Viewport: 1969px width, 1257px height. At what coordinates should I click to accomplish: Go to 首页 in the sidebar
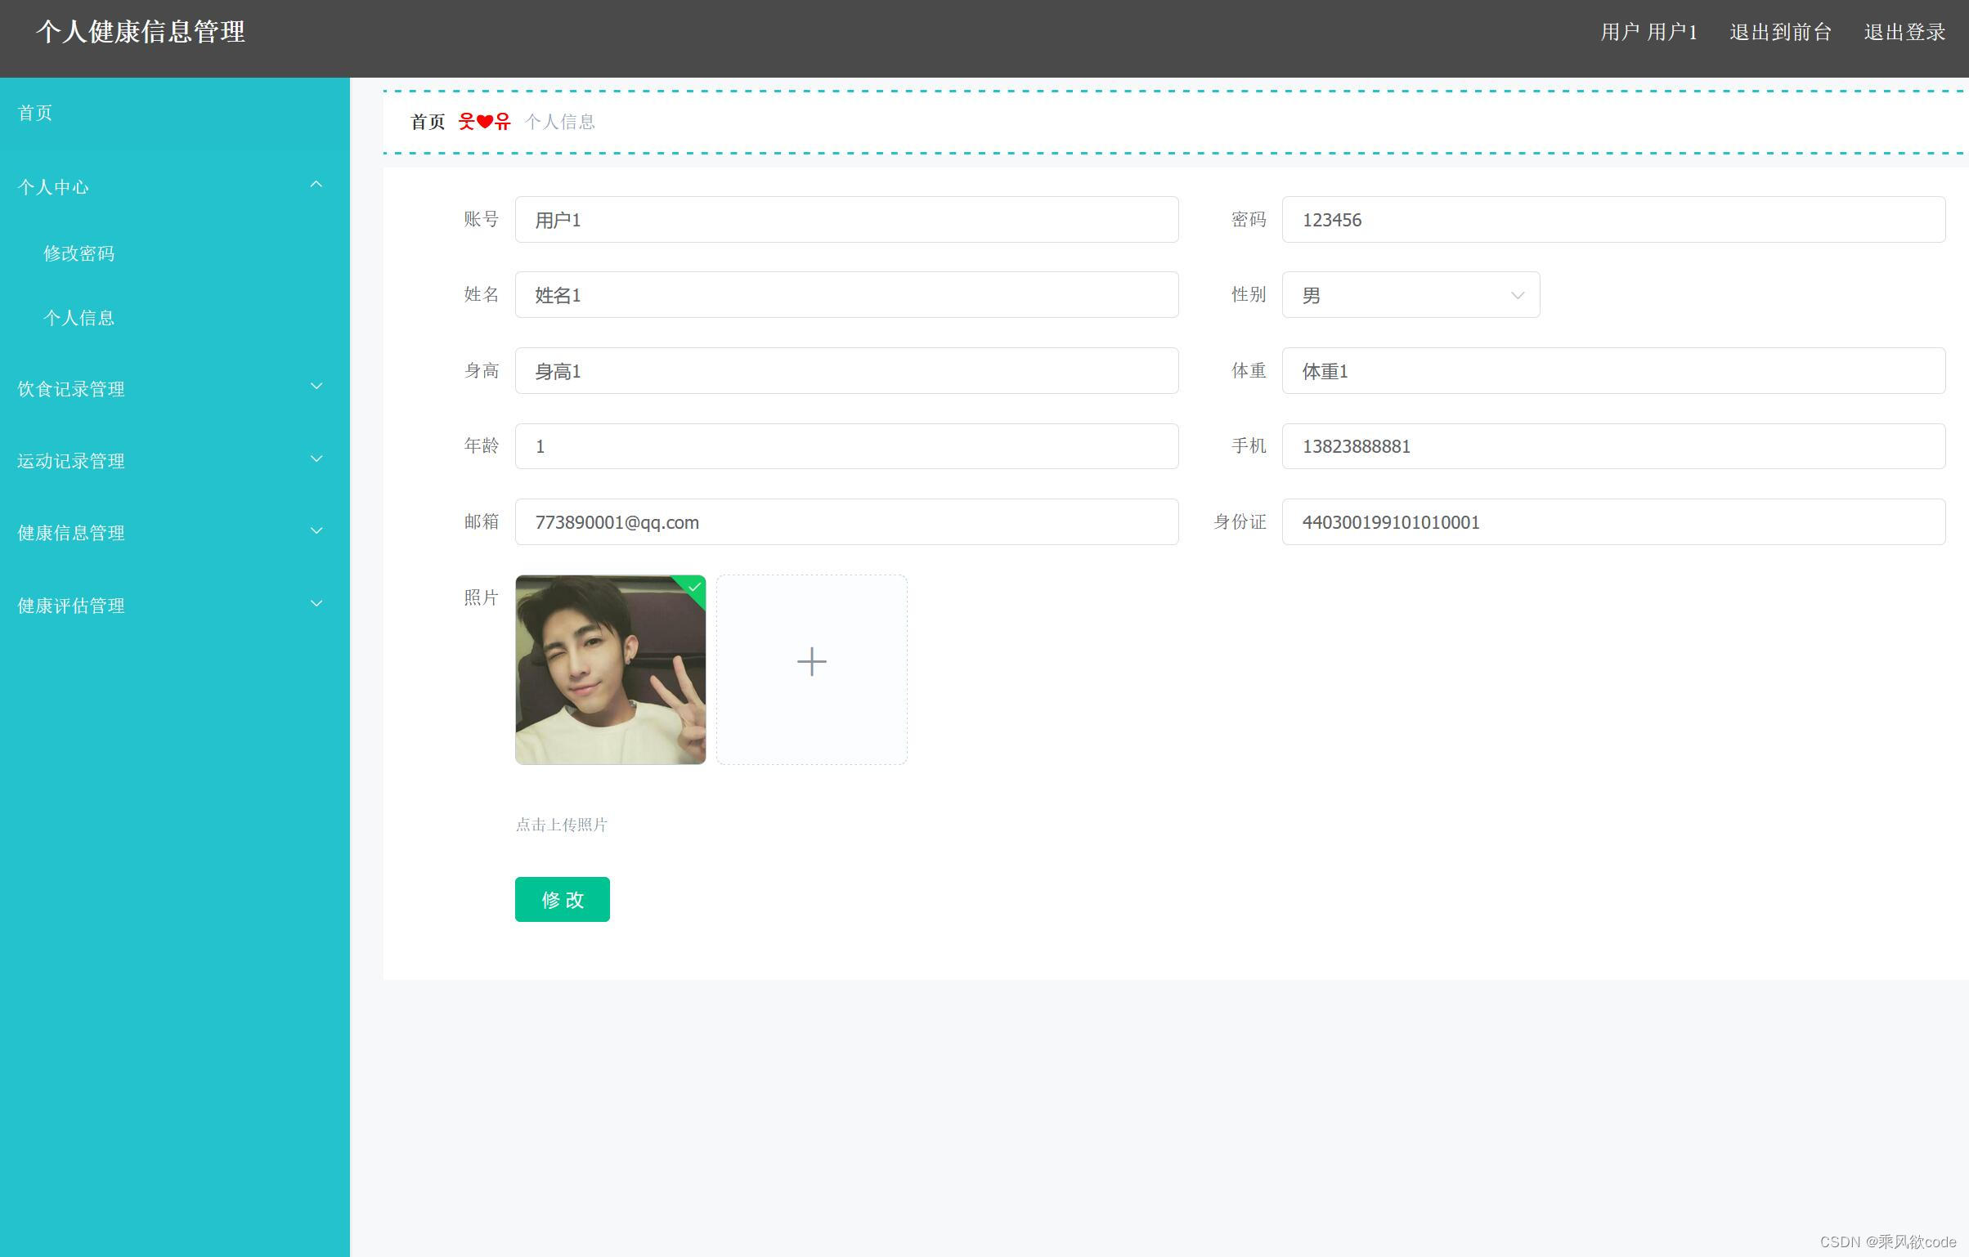point(35,113)
